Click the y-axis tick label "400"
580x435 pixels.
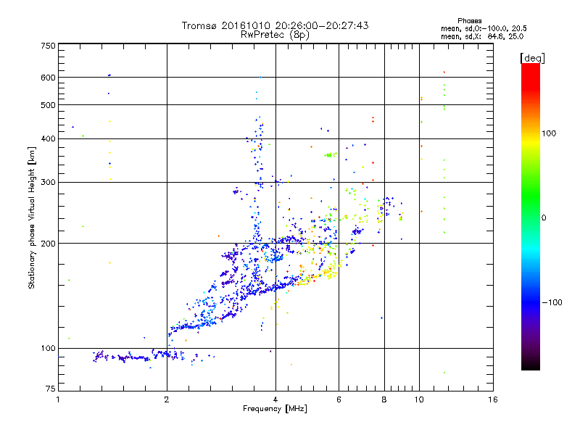point(48,139)
